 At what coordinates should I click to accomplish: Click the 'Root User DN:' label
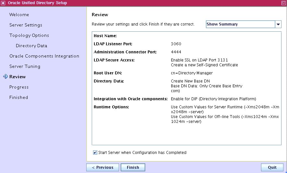click(108, 73)
